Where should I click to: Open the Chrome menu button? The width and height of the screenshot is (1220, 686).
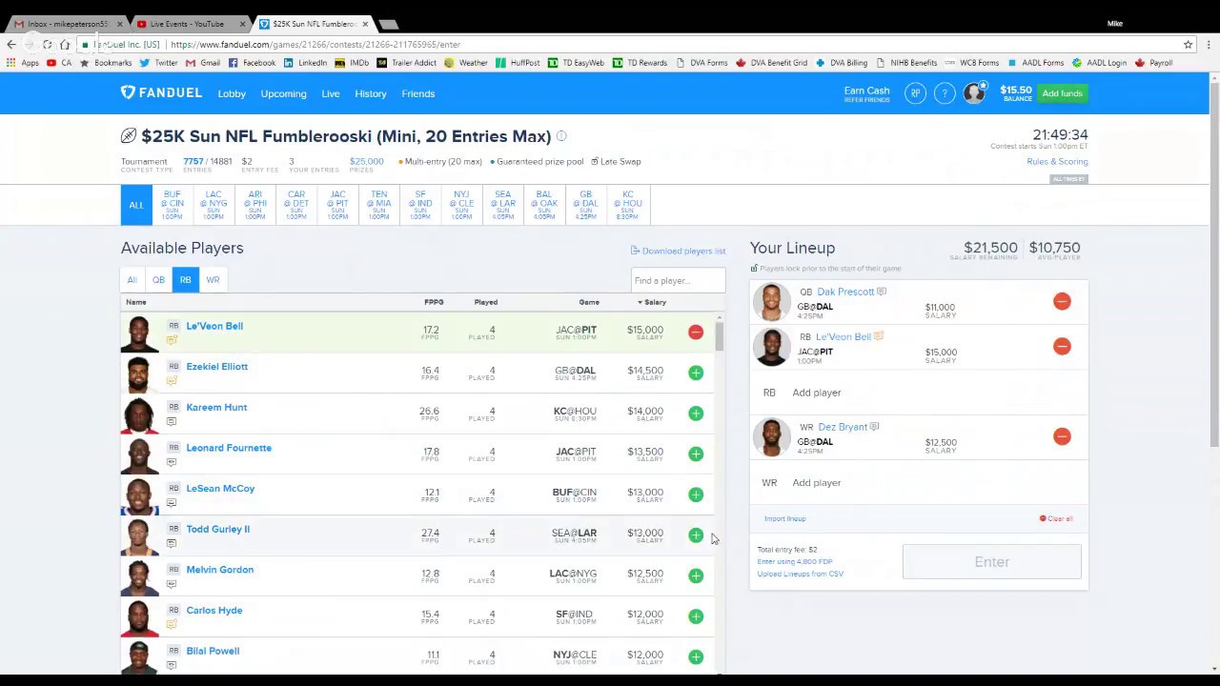[1208, 44]
